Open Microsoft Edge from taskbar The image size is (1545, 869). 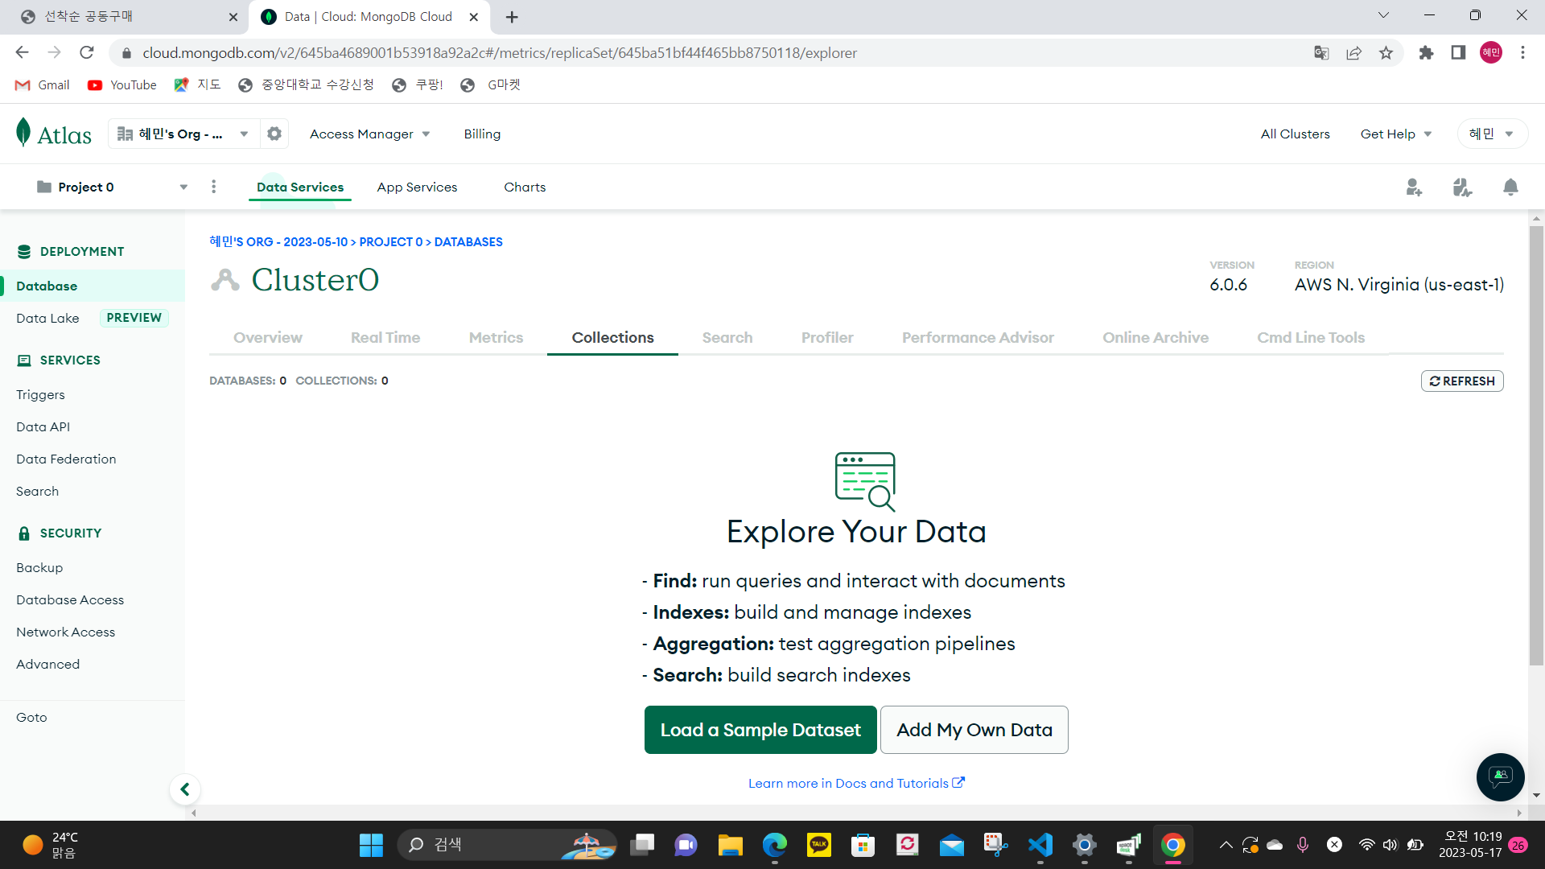tap(774, 845)
